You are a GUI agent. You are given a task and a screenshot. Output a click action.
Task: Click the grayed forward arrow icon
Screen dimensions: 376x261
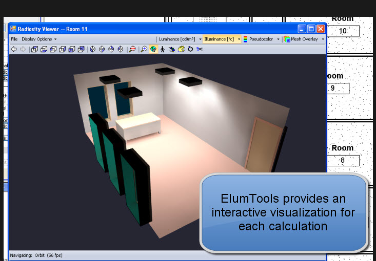point(23,49)
